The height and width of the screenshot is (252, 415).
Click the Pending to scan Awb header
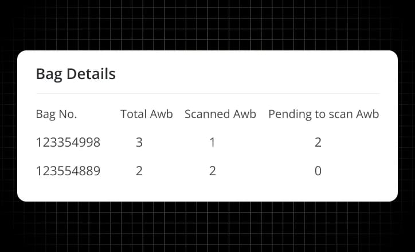coord(324,114)
